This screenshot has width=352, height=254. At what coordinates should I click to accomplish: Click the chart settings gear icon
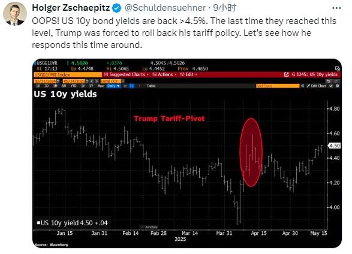point(338,86)
